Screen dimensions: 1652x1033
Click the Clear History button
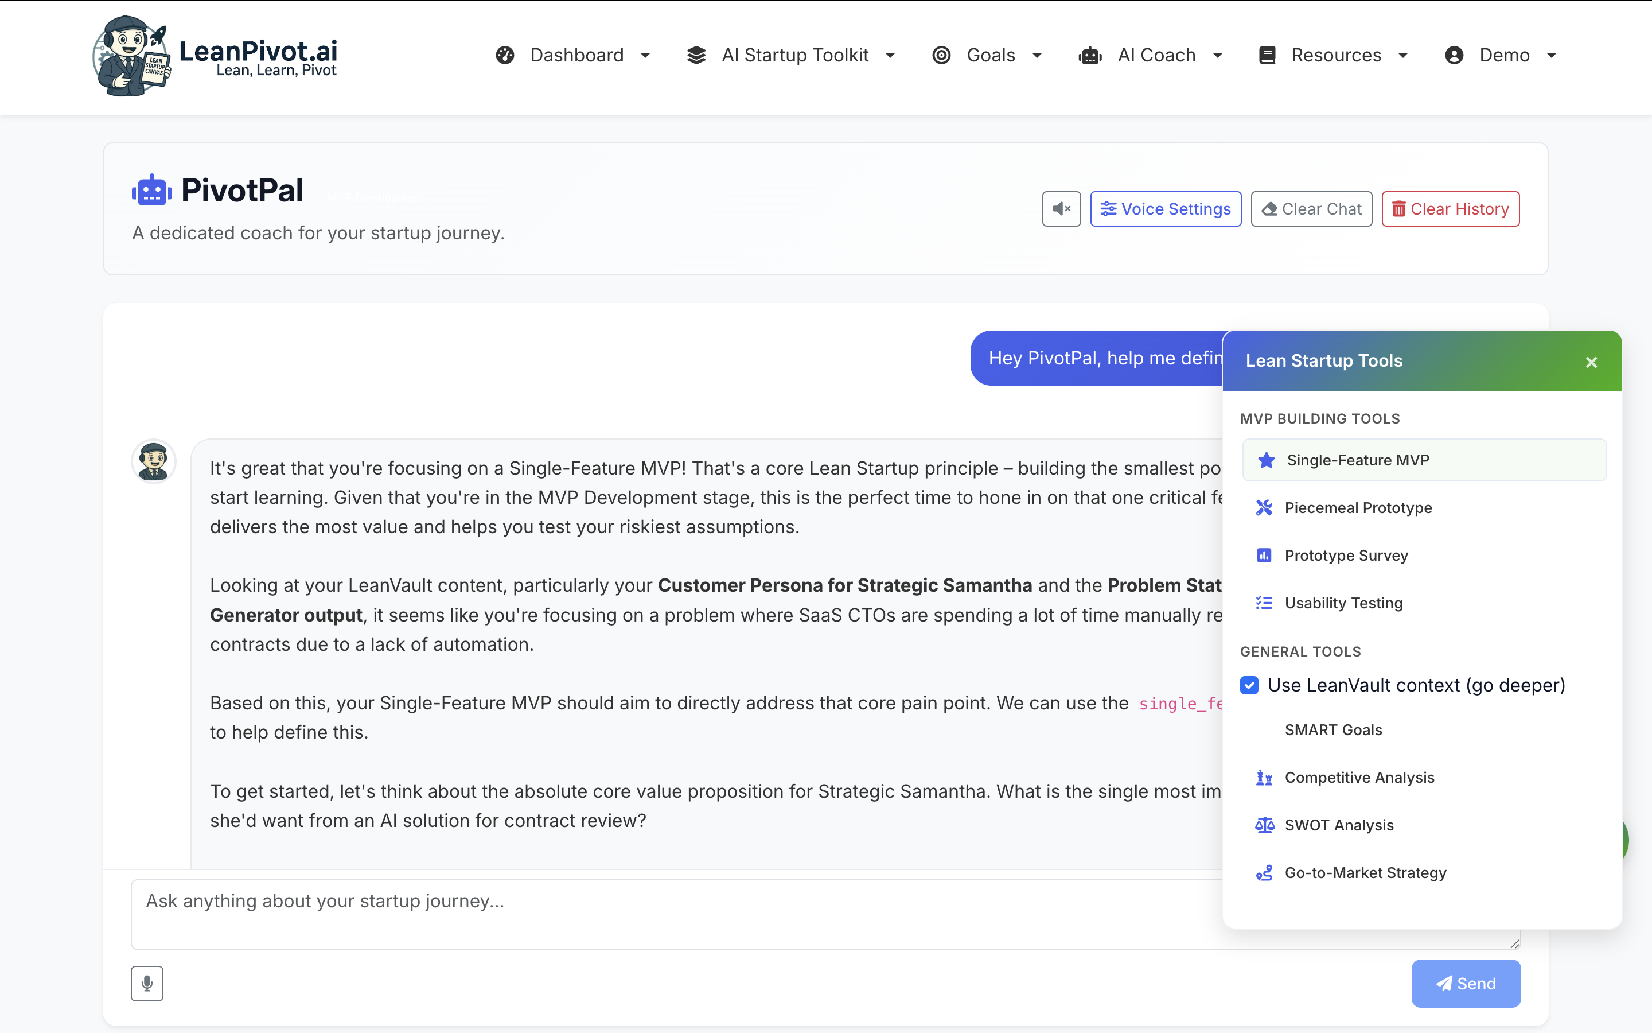[x=1450, y=209]
